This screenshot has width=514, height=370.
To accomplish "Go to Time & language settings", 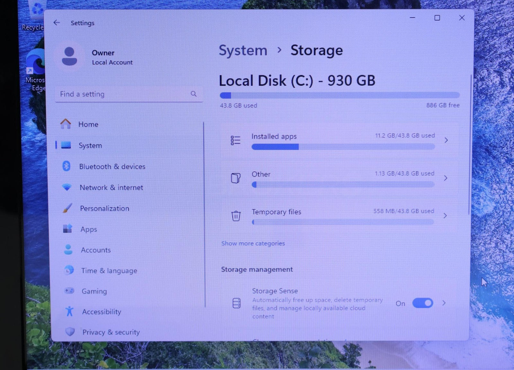I will click(x=109, y=271).
